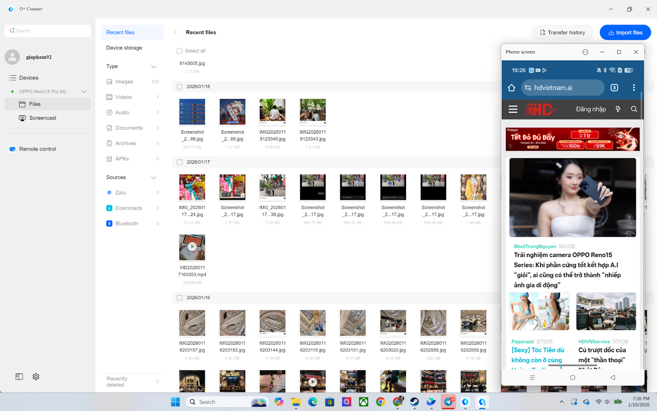Click the back arrow beside Recent files
The height and width of the screenshot is (411, 657).
point(175,32)
